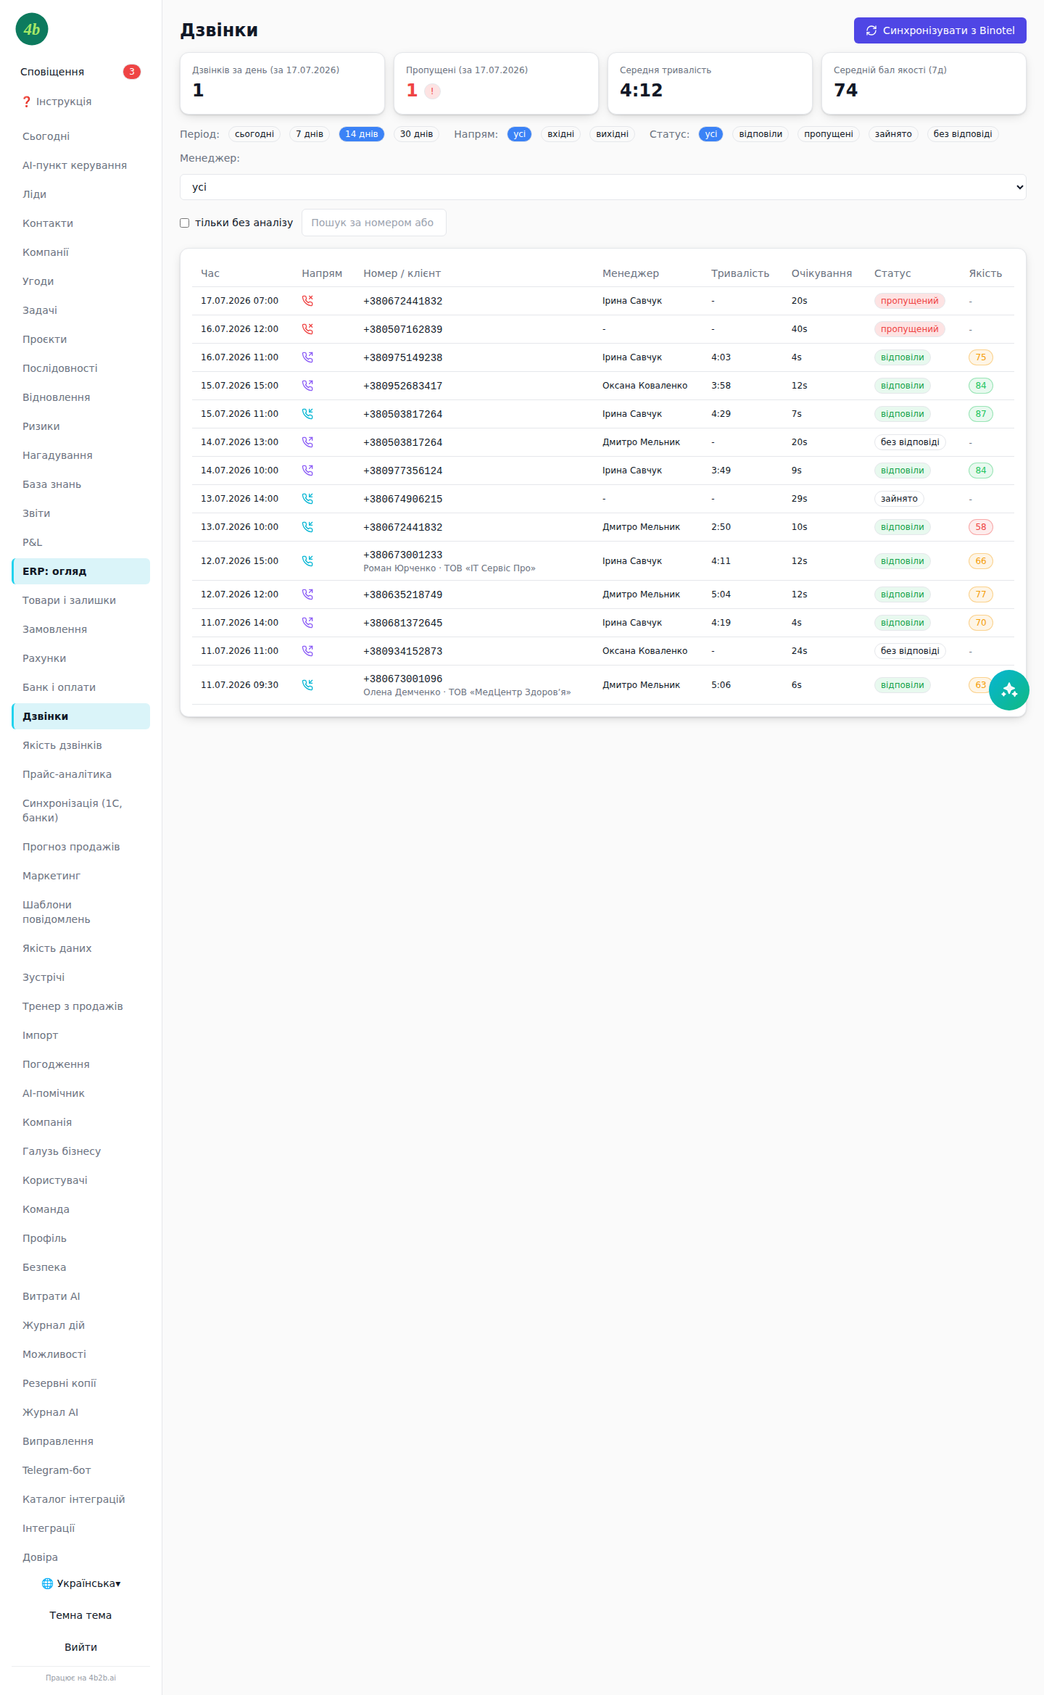Image resolution: width=1044 pixels, height=1695 pixels.
Task: Click Синхронізувати з Binotel button
Action: pyautogui.click(x=940, y=30)
